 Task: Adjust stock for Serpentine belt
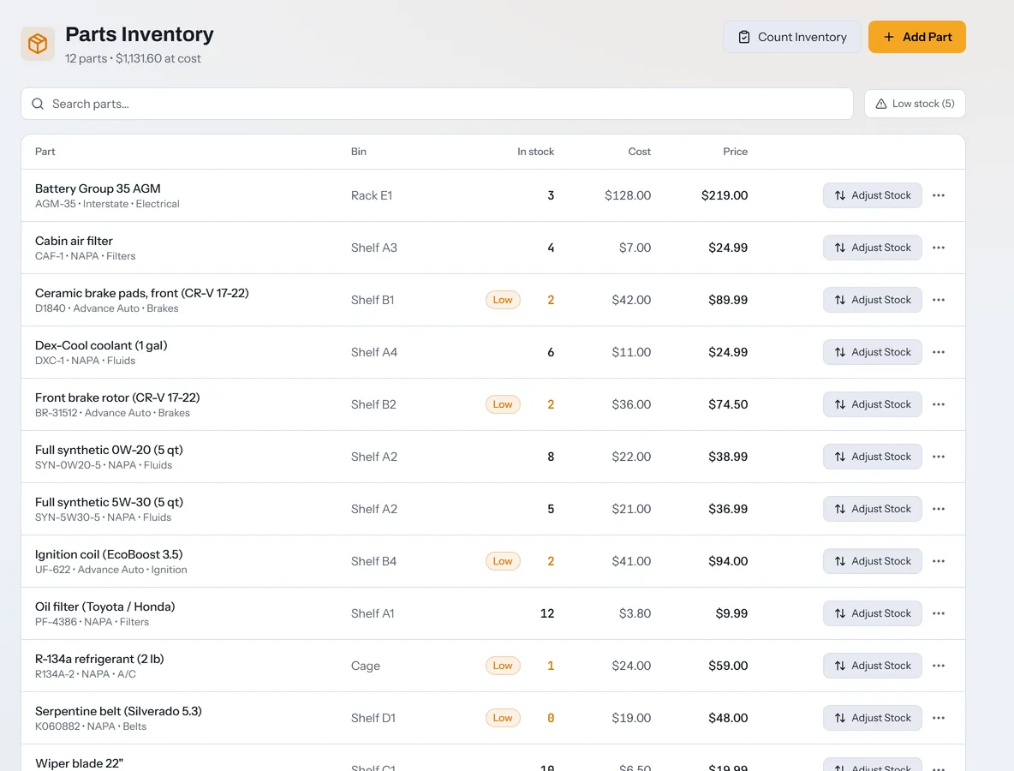(x=873, y=718)
